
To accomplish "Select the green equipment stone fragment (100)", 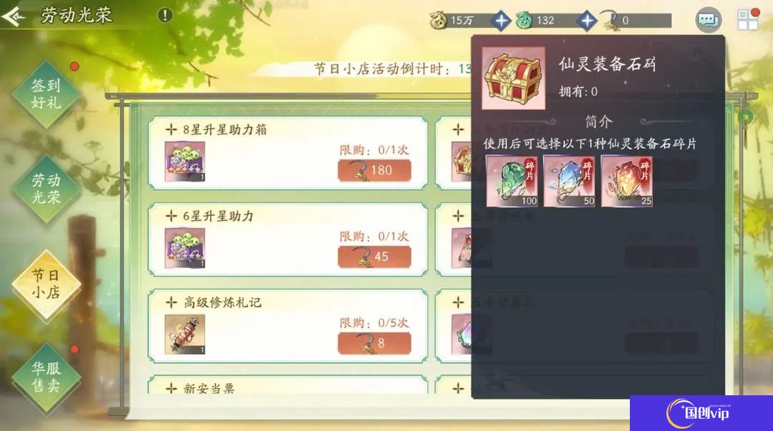I will click(512, 182).
